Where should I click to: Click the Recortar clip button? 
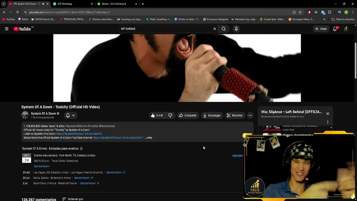[x=235, y=115]
